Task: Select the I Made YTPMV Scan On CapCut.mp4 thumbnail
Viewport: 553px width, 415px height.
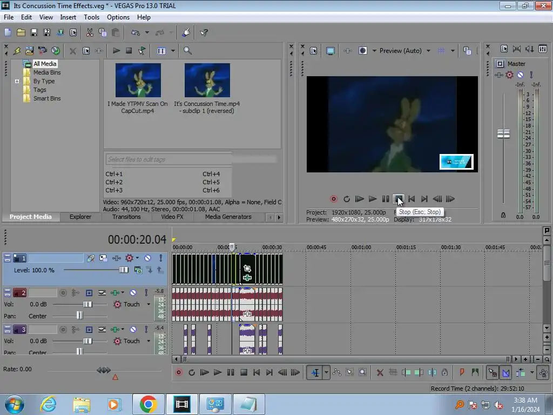Action: pyautogui.click(x=138, y=80)
